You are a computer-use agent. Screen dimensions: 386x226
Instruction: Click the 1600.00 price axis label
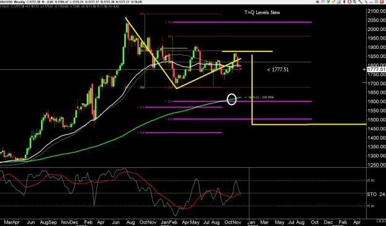(376, 101)
